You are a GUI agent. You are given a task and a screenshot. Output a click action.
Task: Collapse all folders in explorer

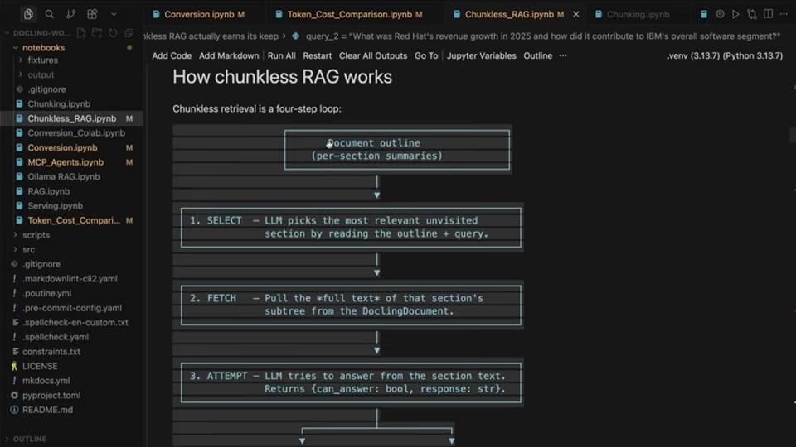point(129,33)
